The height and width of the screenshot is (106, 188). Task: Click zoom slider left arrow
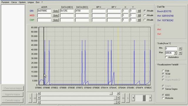pyautogui.click(x=133, y=98)
